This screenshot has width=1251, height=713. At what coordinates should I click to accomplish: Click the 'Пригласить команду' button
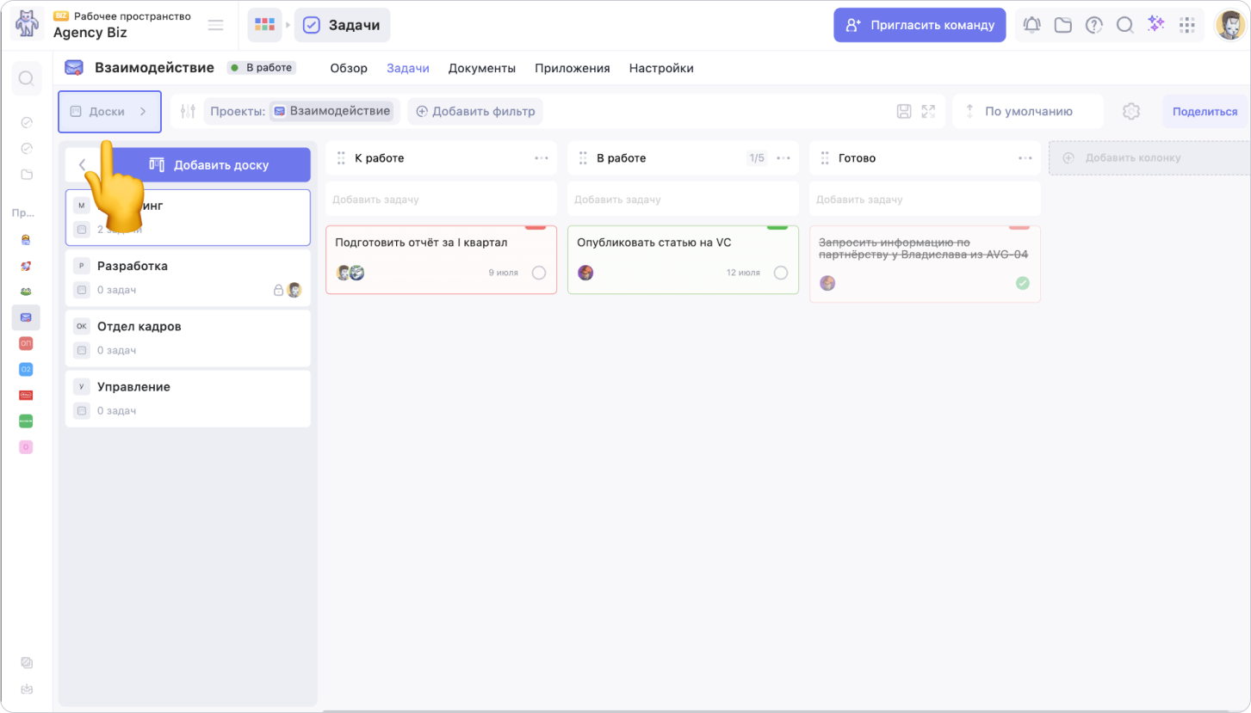click(920, 25)
